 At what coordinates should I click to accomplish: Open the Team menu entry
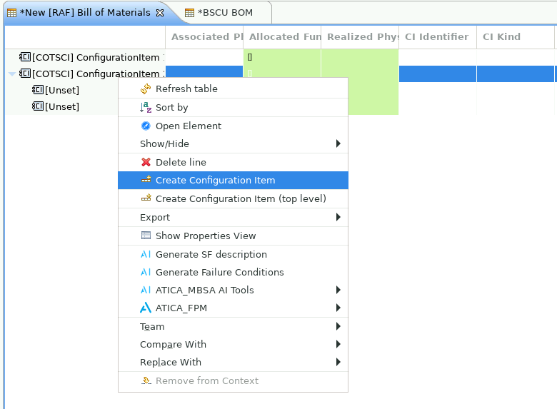pos(233,326)
